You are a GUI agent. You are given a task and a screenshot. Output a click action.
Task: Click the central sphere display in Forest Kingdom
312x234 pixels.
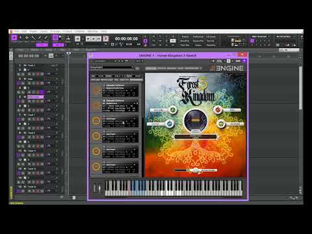pos(195,120)
